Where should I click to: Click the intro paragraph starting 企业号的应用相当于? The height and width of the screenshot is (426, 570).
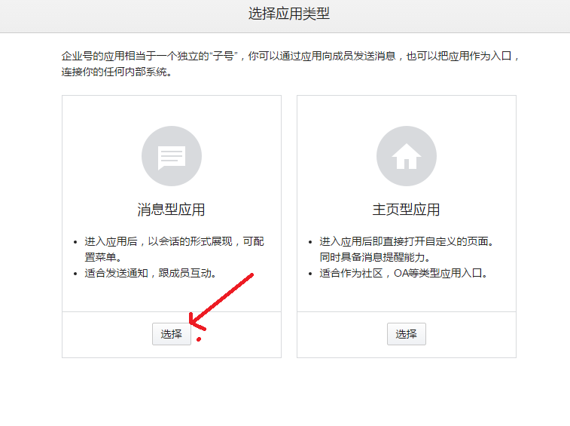pos(290,64)
